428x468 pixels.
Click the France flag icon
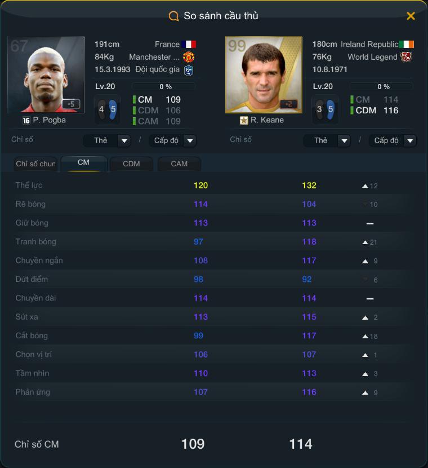(x=189, y=45)
